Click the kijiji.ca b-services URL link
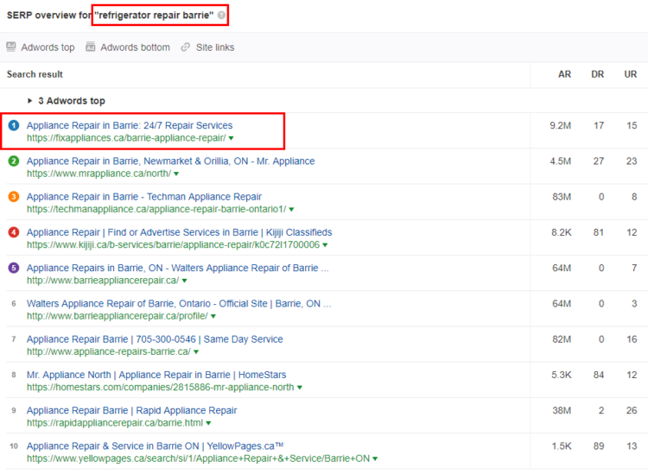Image resolution: width=648 pixels, height=474 pixels. click(173, 244)
